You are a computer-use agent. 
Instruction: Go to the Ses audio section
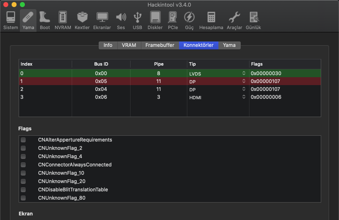(x=121, y=20)
